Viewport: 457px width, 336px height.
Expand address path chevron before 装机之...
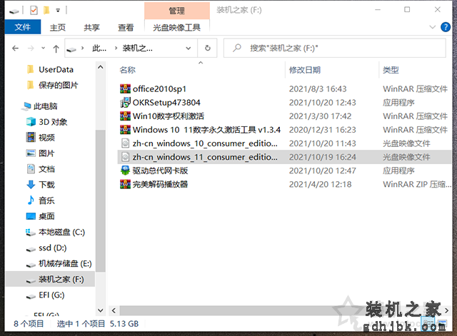point(116,48)
